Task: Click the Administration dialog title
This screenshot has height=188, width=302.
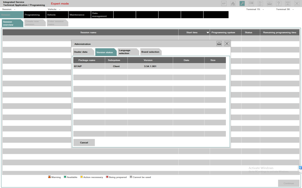Action: (83, 44)
